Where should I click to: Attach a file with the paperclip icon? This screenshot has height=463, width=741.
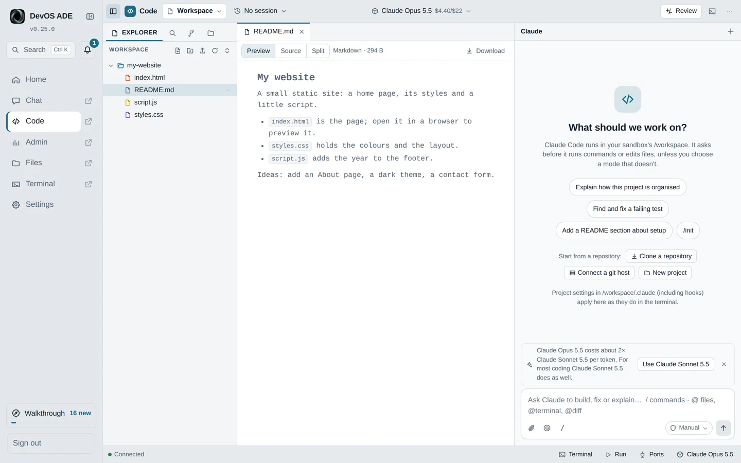[x=532, y=428]
